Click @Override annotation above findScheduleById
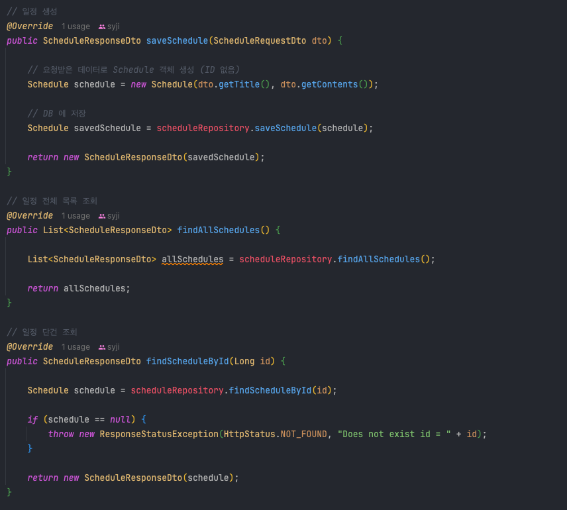 point(30,347)
